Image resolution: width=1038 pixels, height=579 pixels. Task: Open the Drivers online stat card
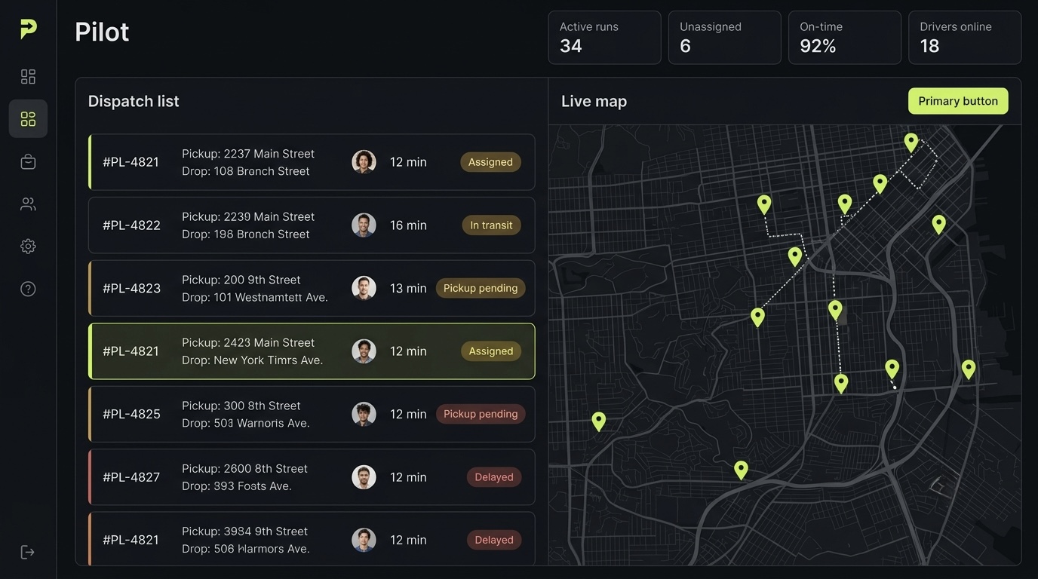click(x=965, y=37)
